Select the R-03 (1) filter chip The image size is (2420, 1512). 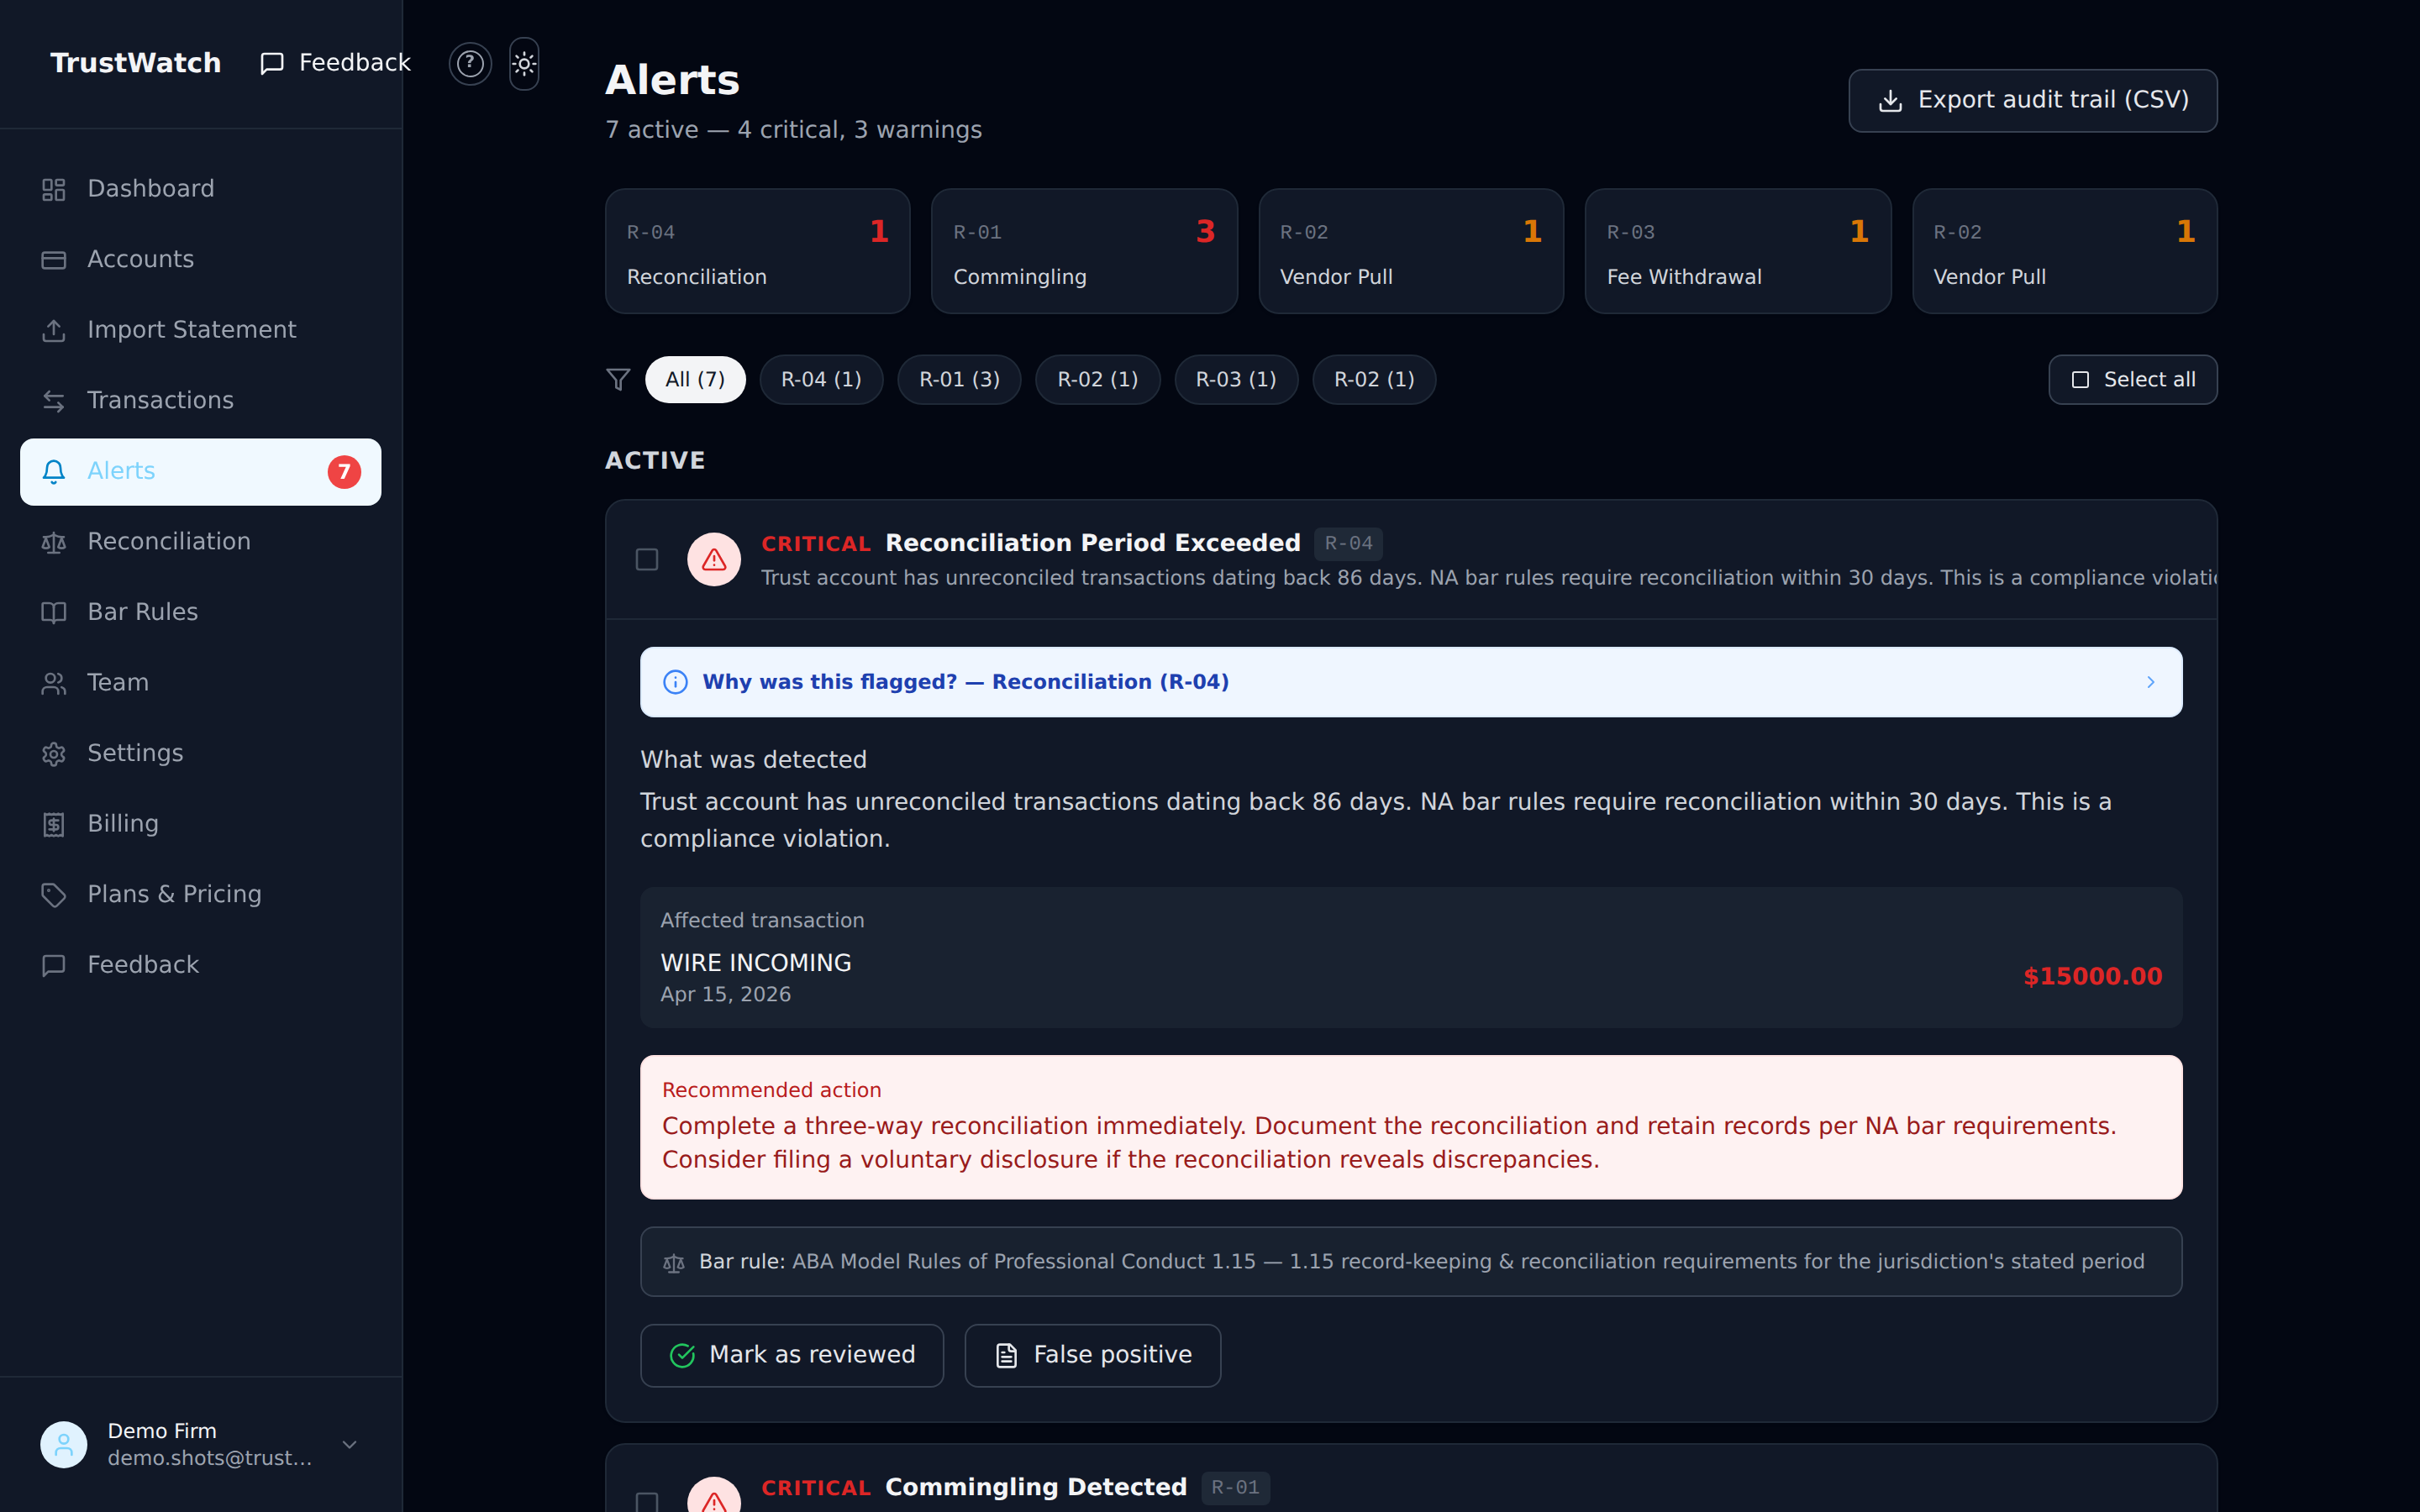[x=1236, y=380]
